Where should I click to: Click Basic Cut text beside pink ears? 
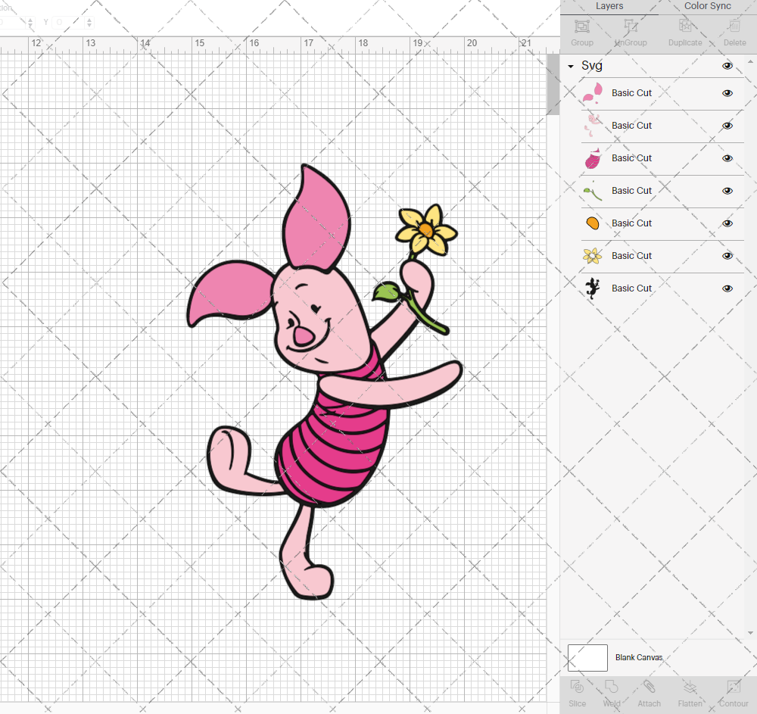(631, 92)
